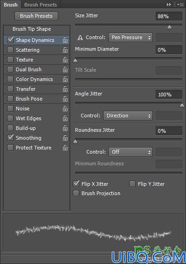Enable the Dual Brush checkbox
The width and height of the screenshot is (186, 264).
pos(10,69)
